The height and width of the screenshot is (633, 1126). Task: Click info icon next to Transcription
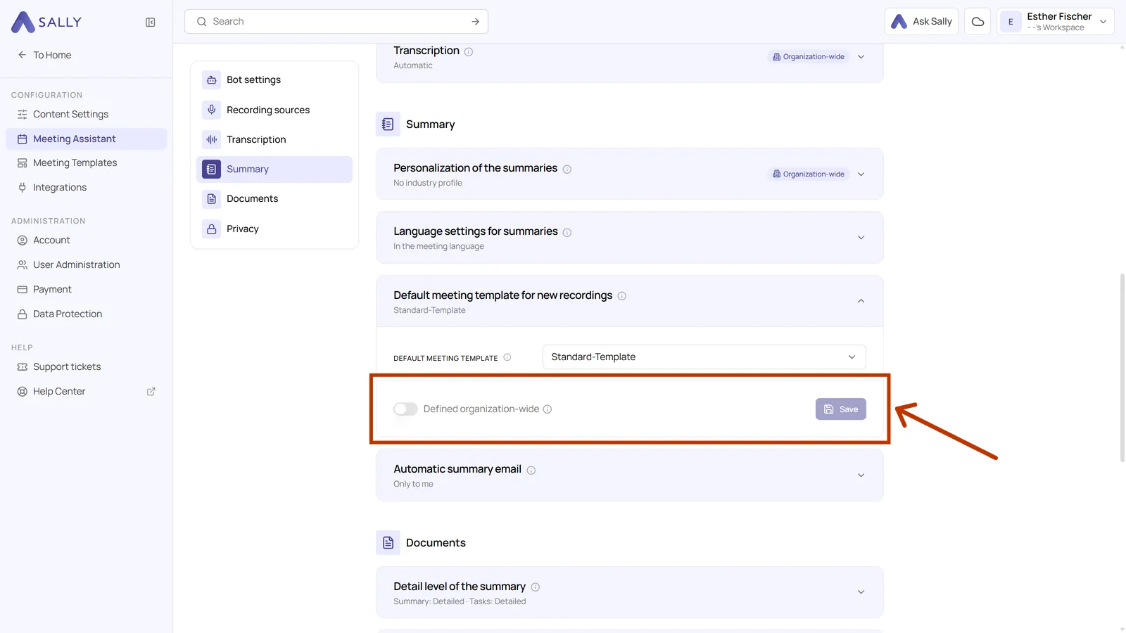(x=469, y=52)
